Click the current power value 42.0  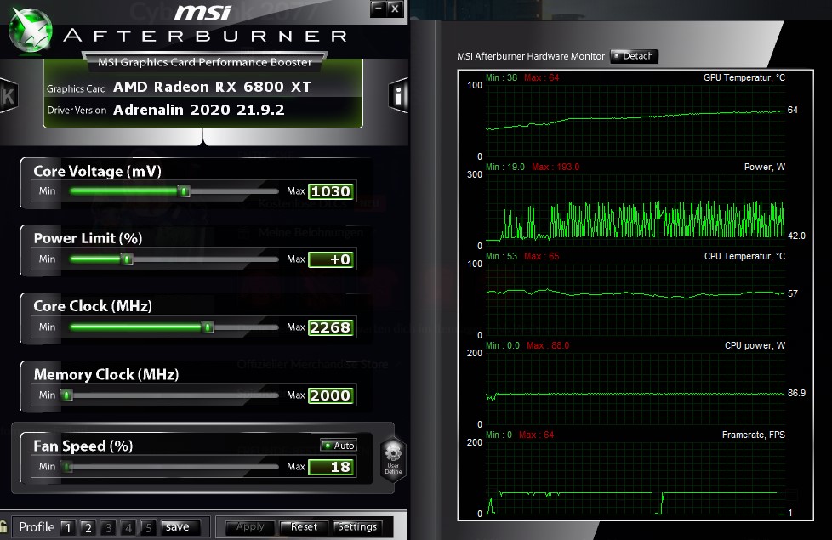796,236
